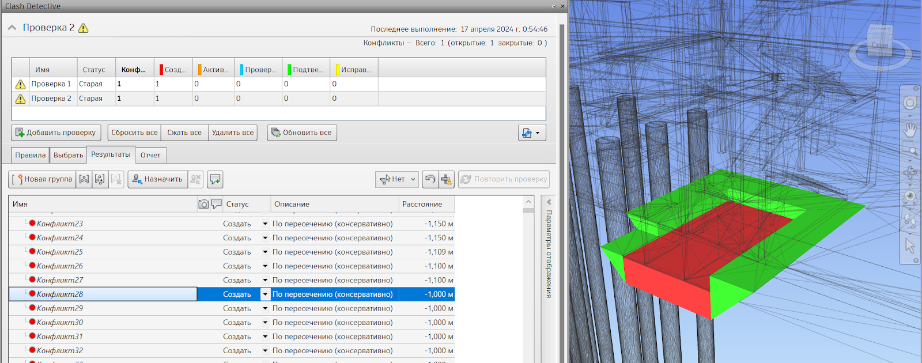The width and height of the screenshot is (922, 363).
Task: Click the Сжать все button
Action: (x=184, y=133)
